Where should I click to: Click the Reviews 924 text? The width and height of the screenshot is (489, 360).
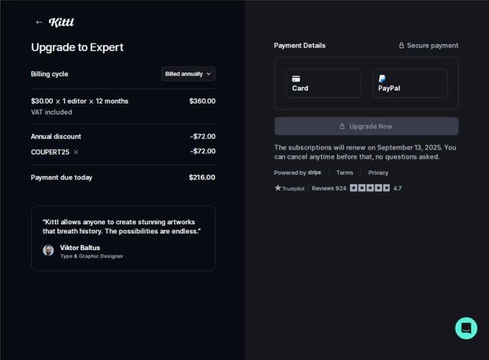329,188
